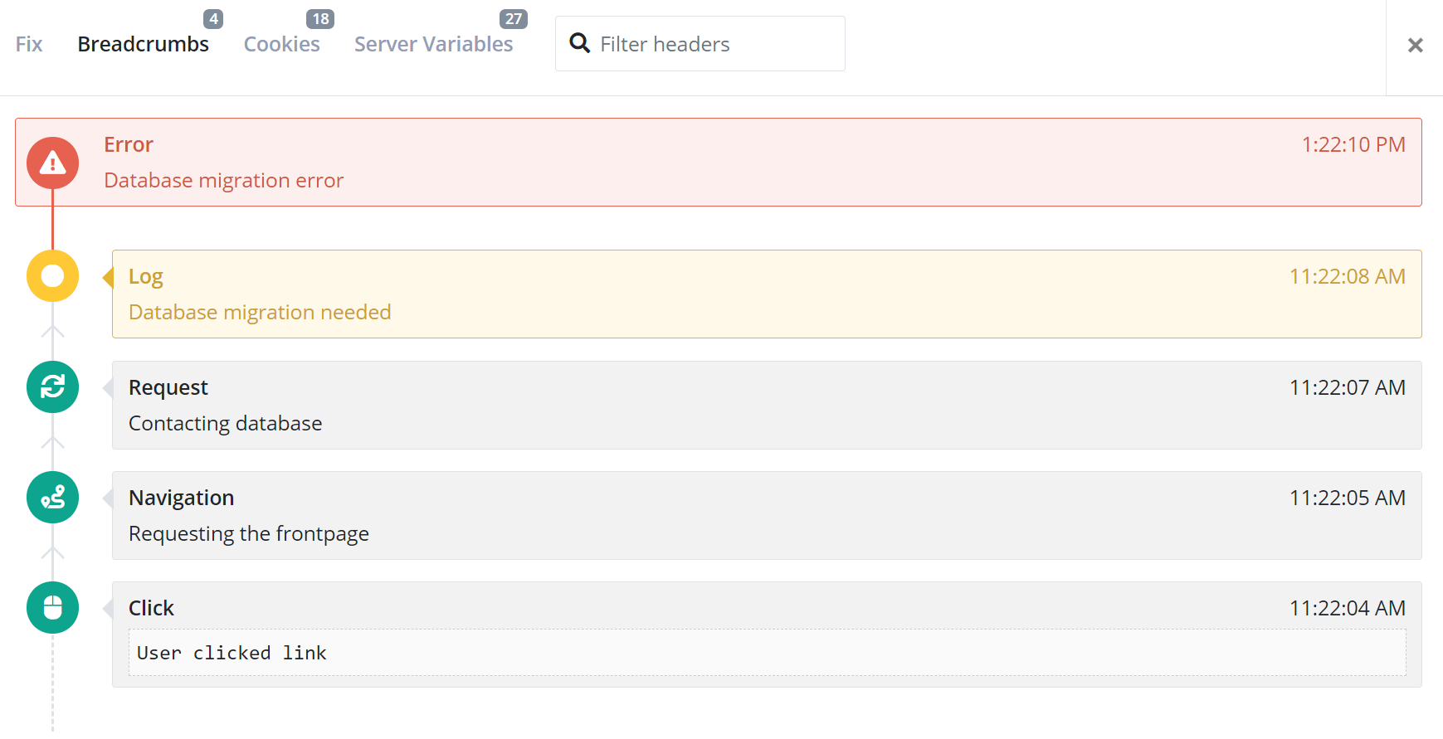Click the green Request refresh icon

52,387
